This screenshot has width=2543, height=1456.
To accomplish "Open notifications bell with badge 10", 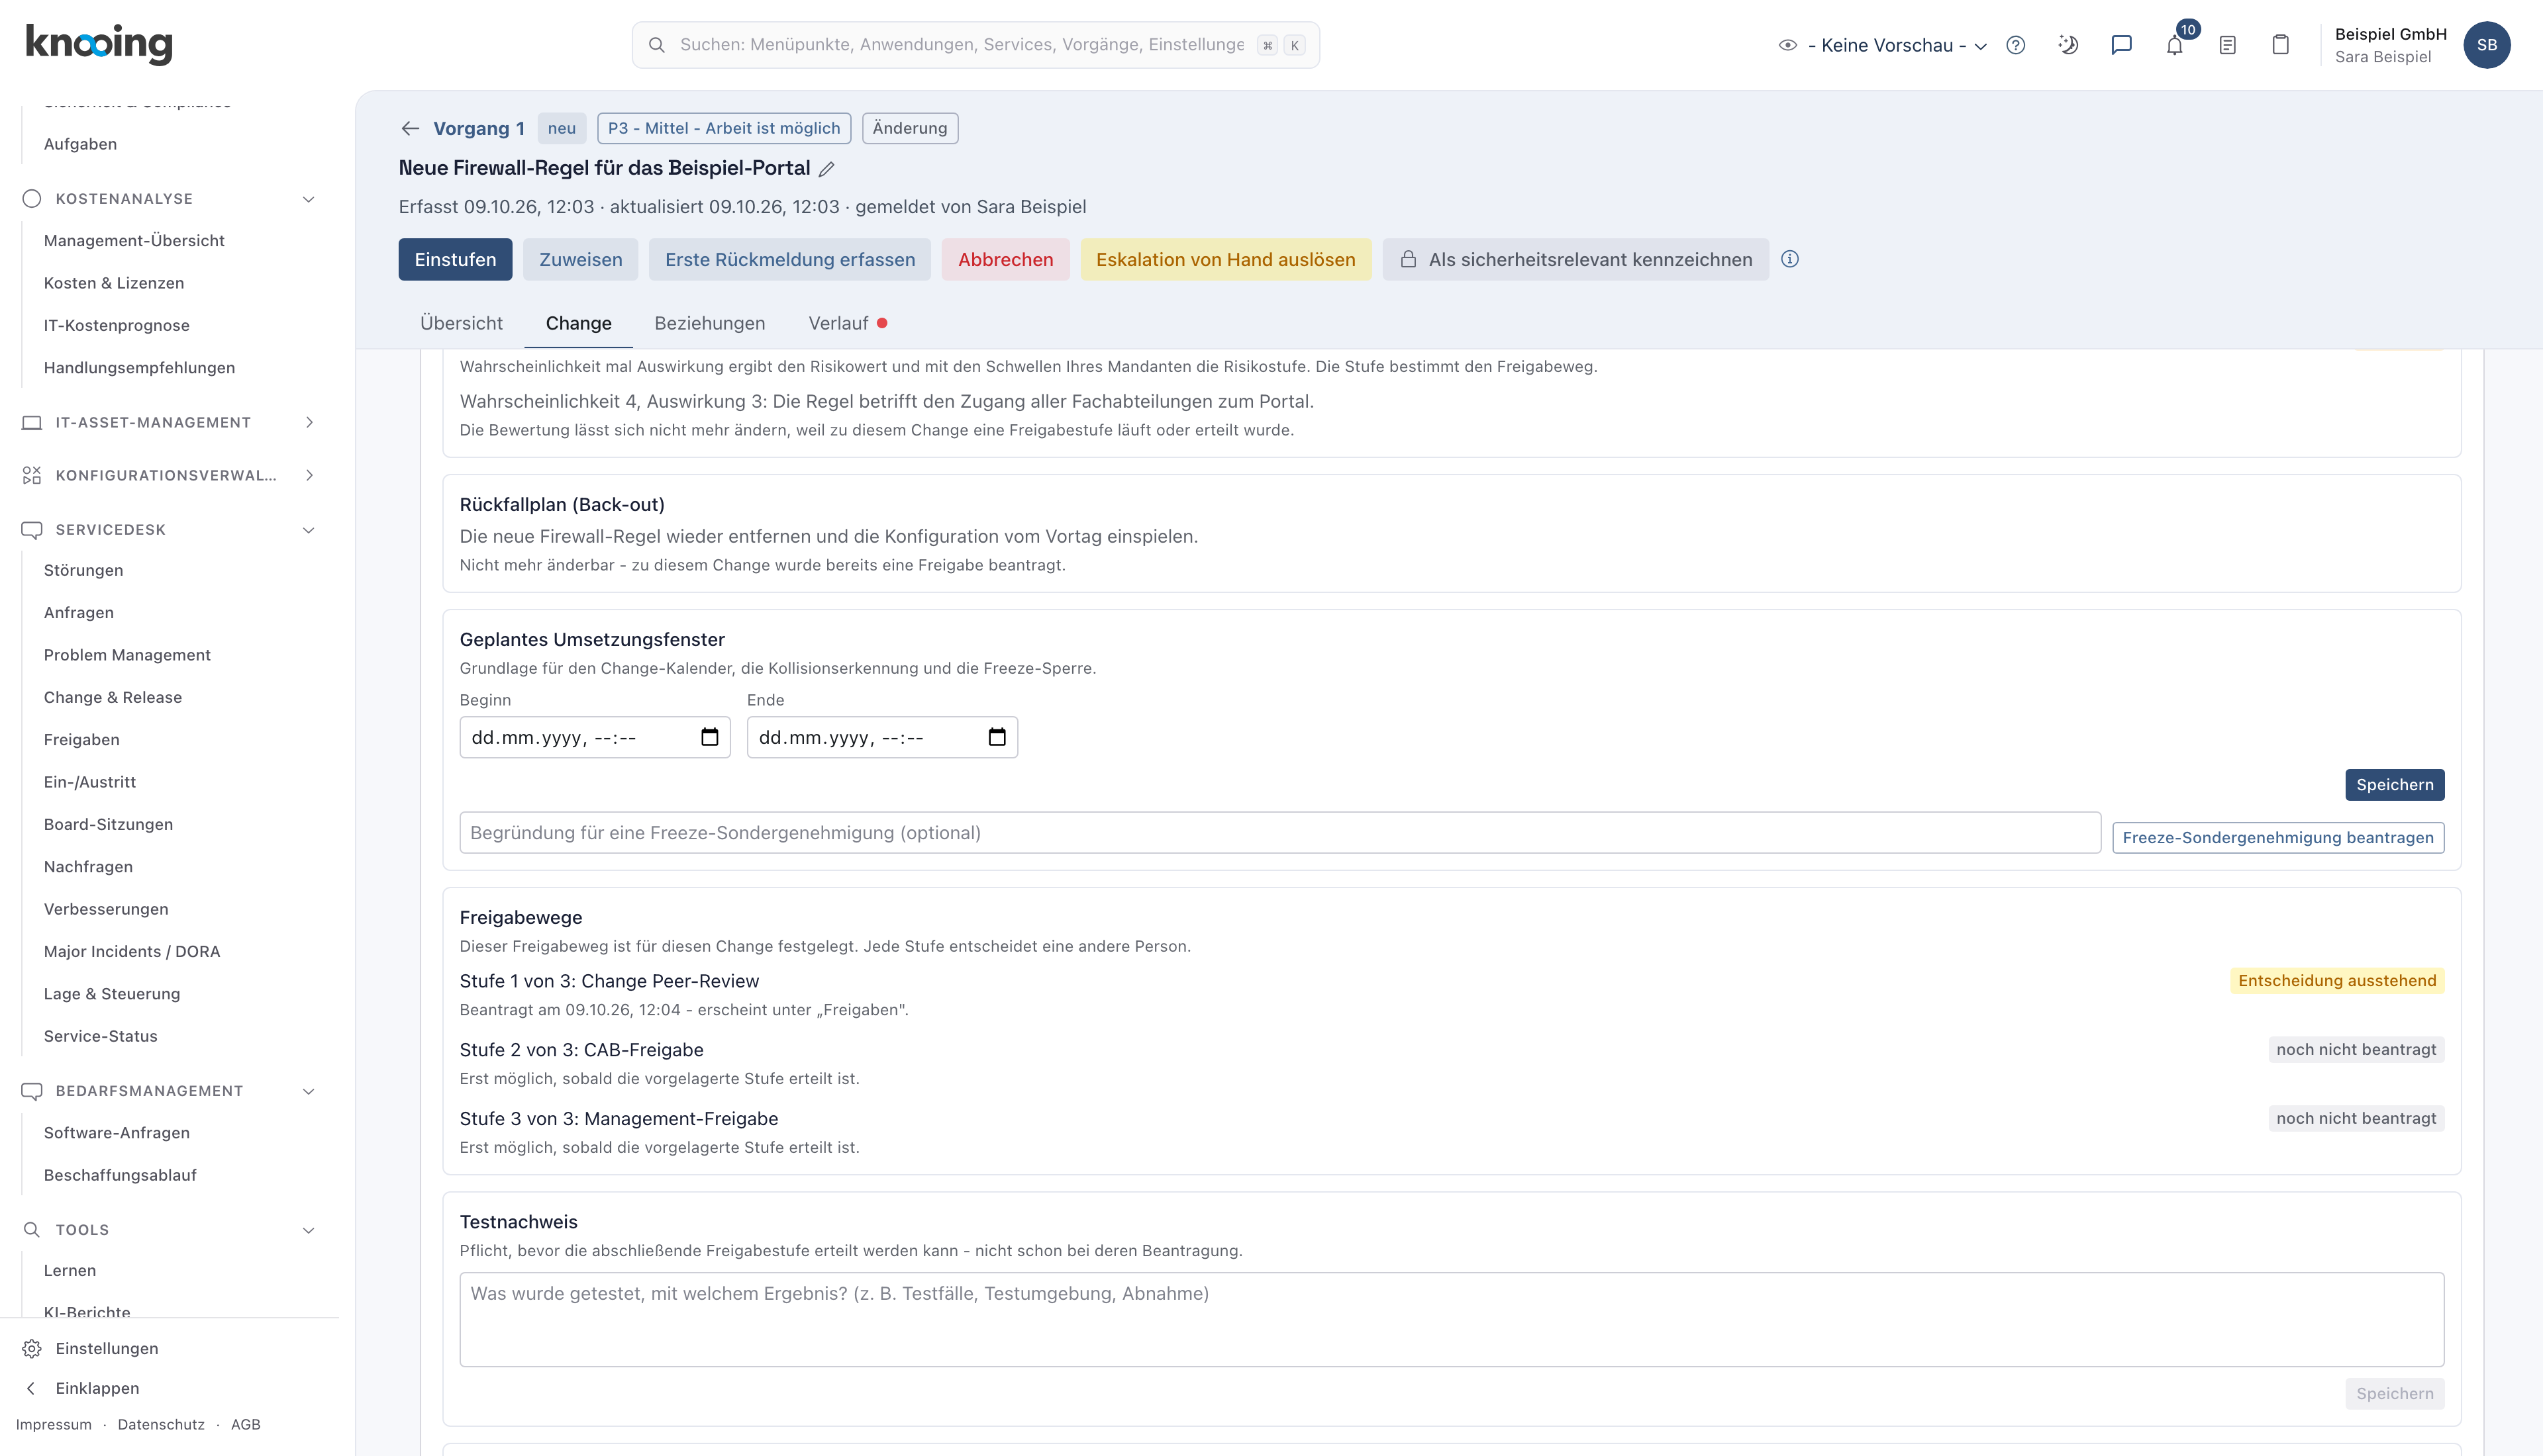I will (2175, 45).
